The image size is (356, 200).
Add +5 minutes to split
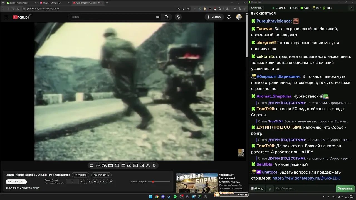click(x=95, y=182)
